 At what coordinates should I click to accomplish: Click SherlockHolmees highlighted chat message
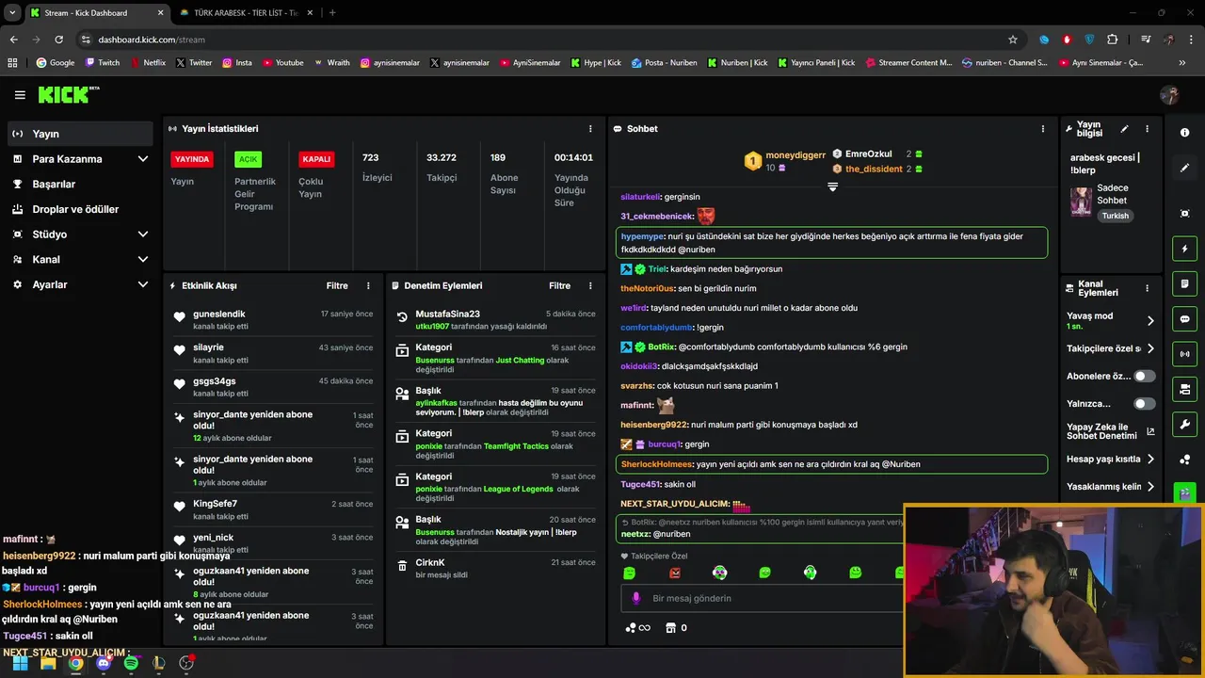pyautogui.click(x=832, y=464)
